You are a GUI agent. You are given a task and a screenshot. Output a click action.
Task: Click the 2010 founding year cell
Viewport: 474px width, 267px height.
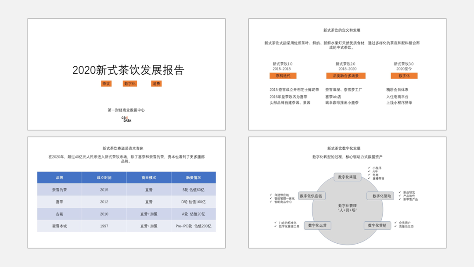104,214
